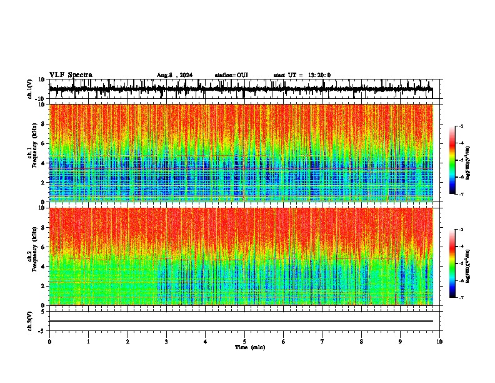The width and height of the screenshot is (495, 383).
Task: Click the '8' kHz tick on ch.1 spectrogram
Action: click(x=44, y=124)
